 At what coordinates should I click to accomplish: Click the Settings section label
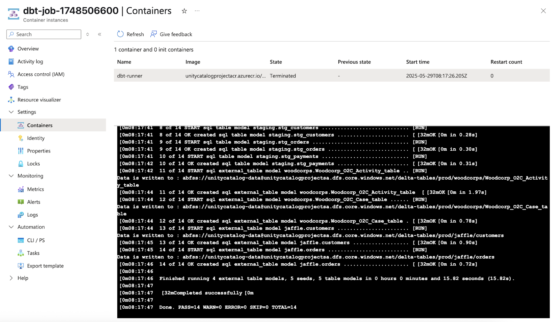pos(27,112)
